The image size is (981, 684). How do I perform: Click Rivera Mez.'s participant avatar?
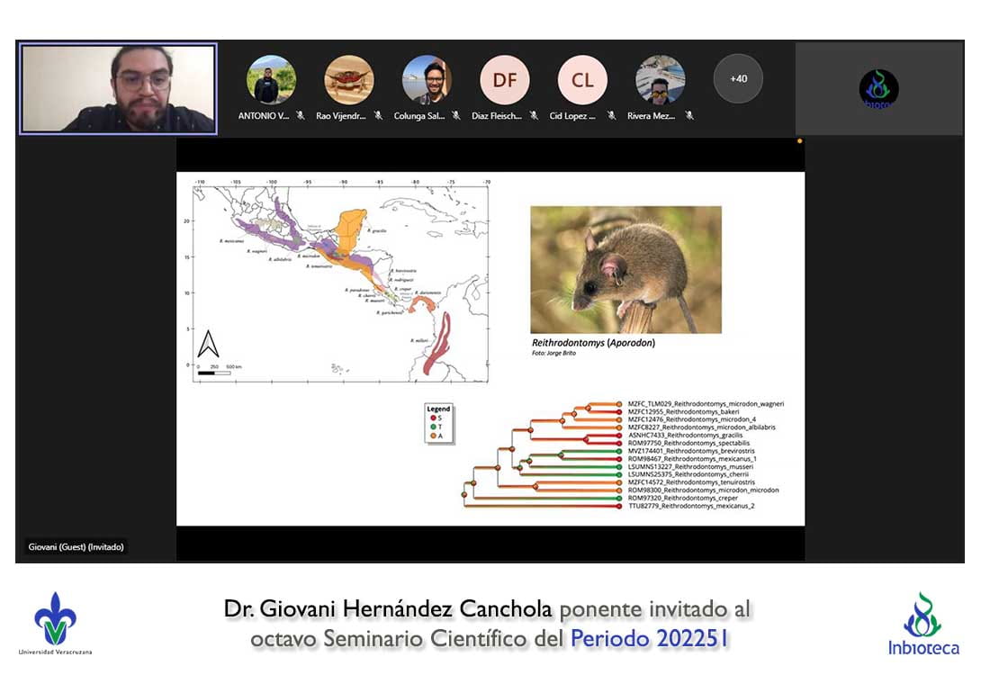[x=660, y=80]
